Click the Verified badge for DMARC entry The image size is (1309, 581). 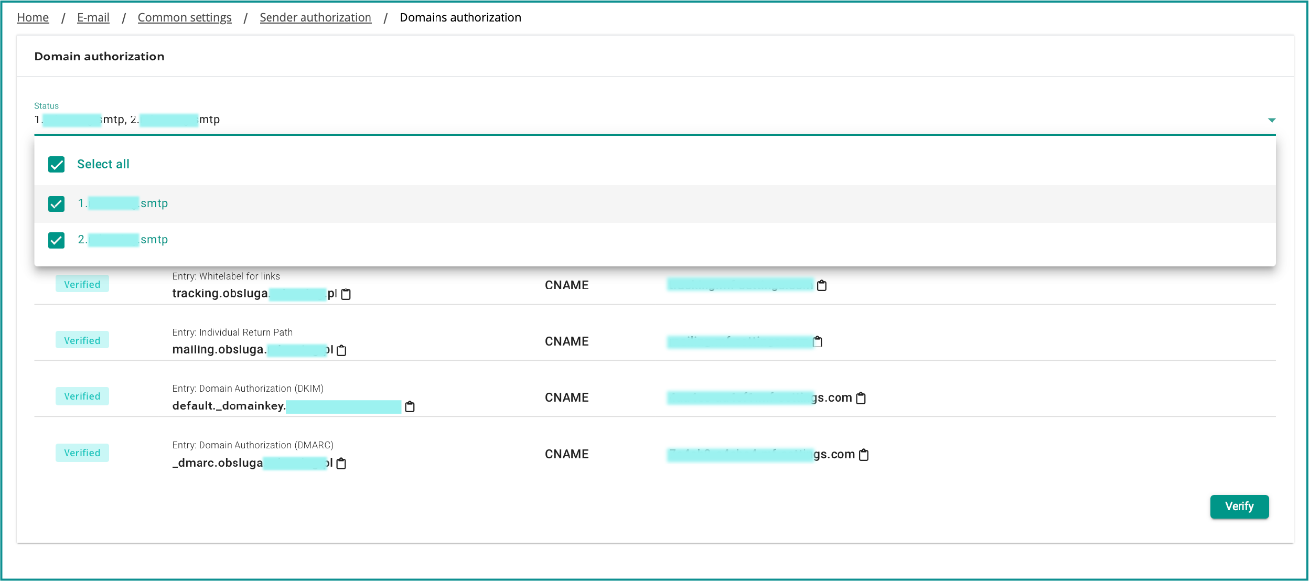(82, 453)
